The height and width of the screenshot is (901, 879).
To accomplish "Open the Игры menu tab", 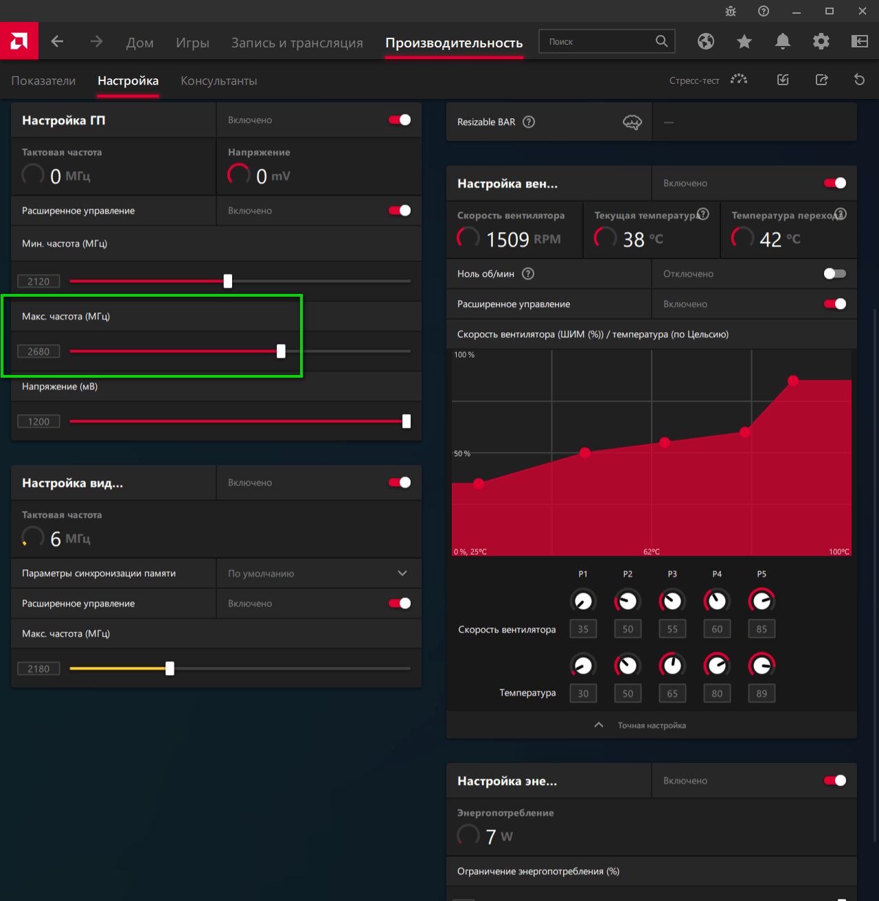I will (192, 43).
